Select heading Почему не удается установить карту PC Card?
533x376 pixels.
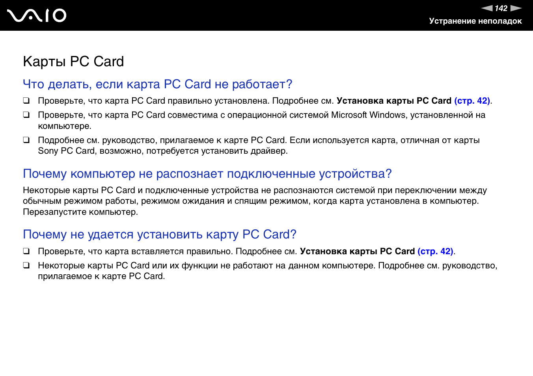point(160,235)
